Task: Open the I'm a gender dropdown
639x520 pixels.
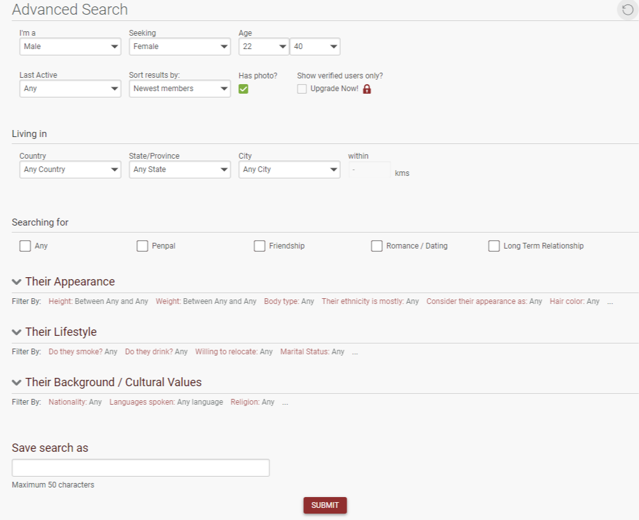Action: pos(70,47)
